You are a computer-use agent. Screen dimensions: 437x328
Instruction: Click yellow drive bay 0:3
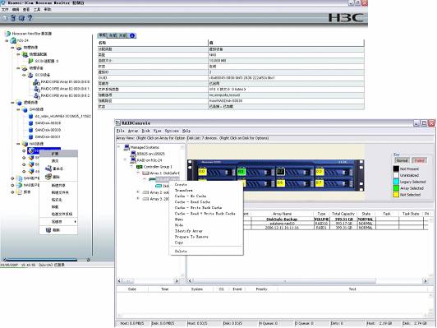pos(320,171)
